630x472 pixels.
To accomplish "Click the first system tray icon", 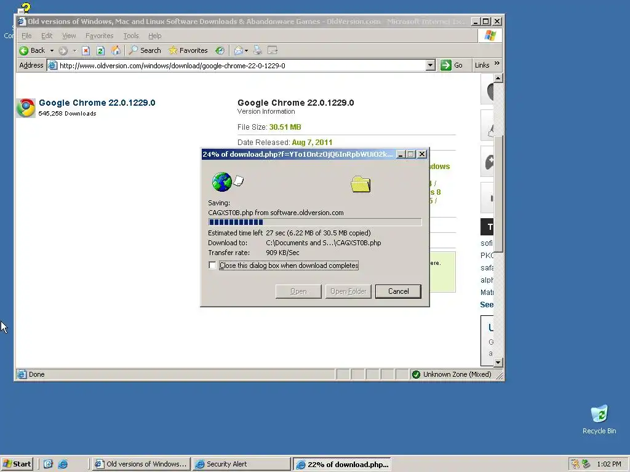I will pyautogui.click(x=575, y=464).
